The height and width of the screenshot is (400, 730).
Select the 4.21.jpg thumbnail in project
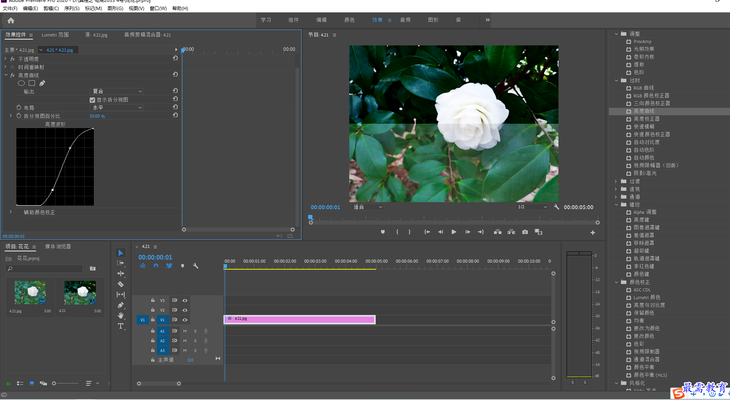point(30,292)
